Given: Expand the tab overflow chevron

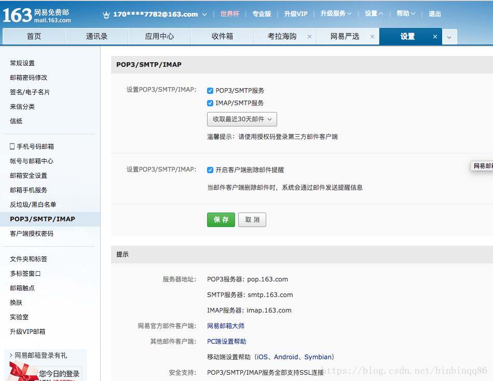Looking at the screenshot, I should [449, 37].
